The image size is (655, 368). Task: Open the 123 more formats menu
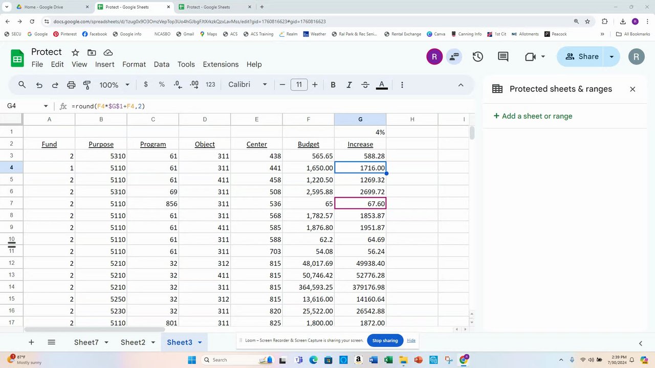(x=210, y=85)
